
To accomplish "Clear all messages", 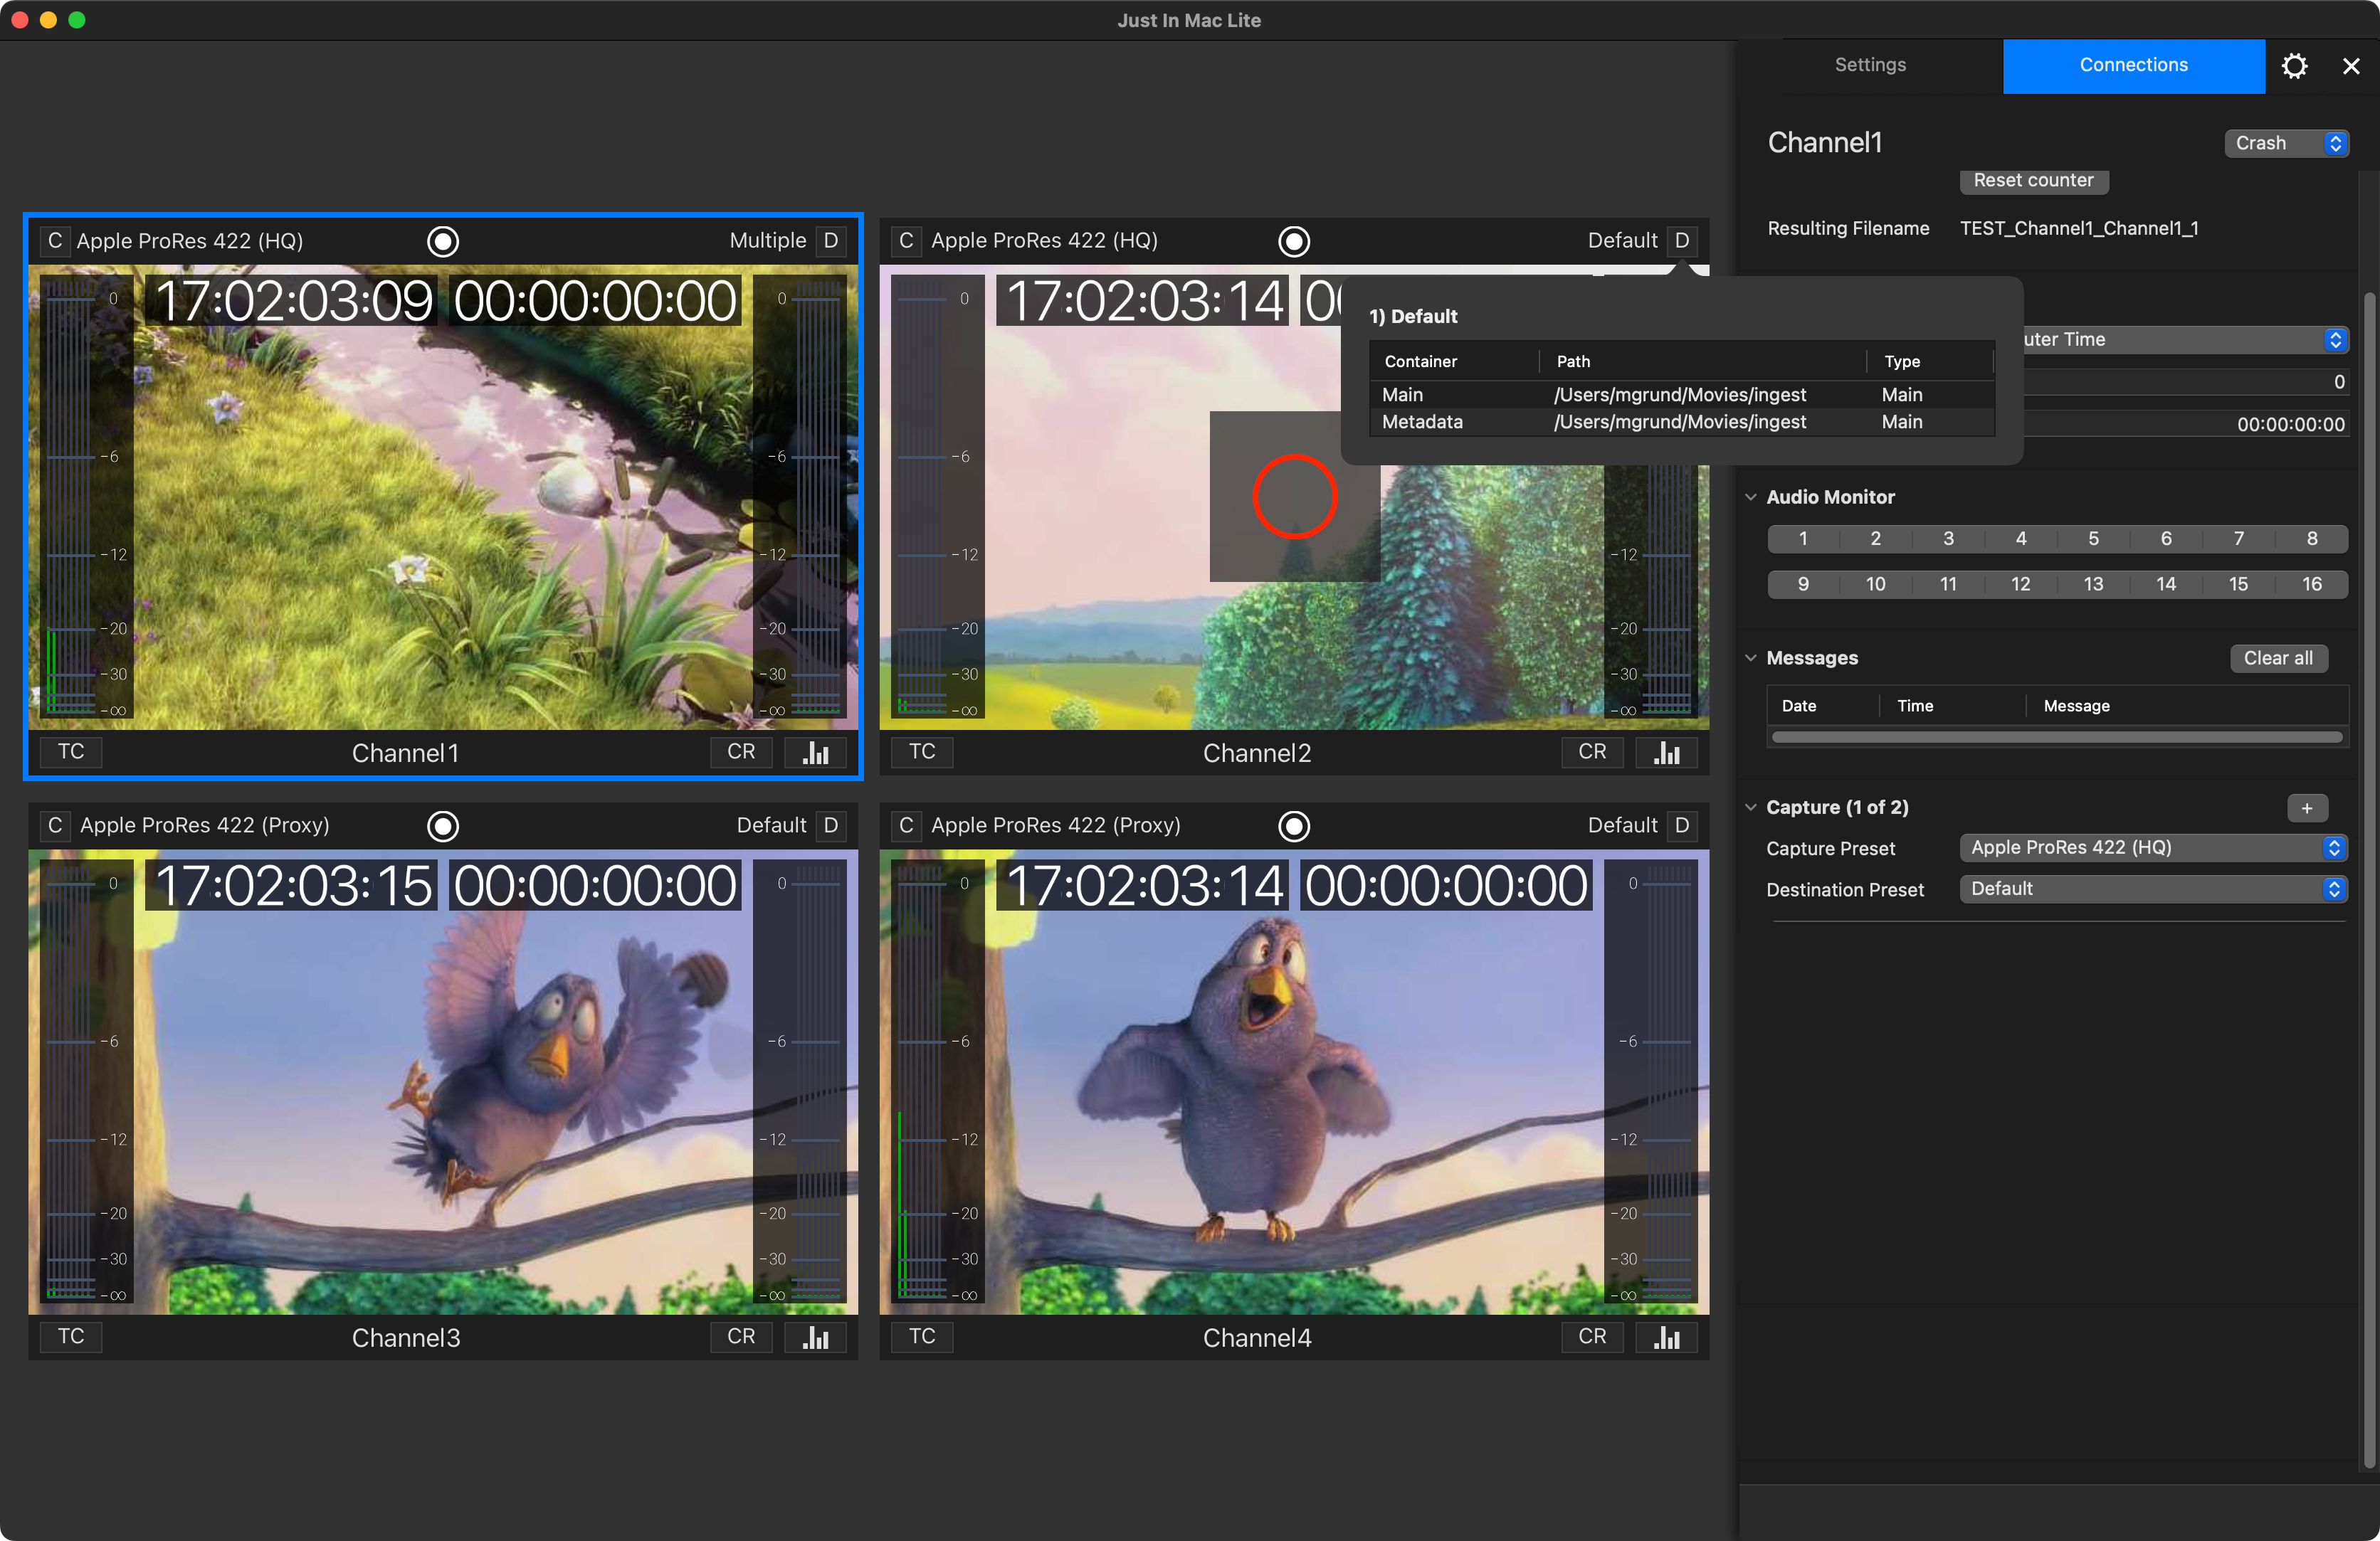I will [2278, 657].
